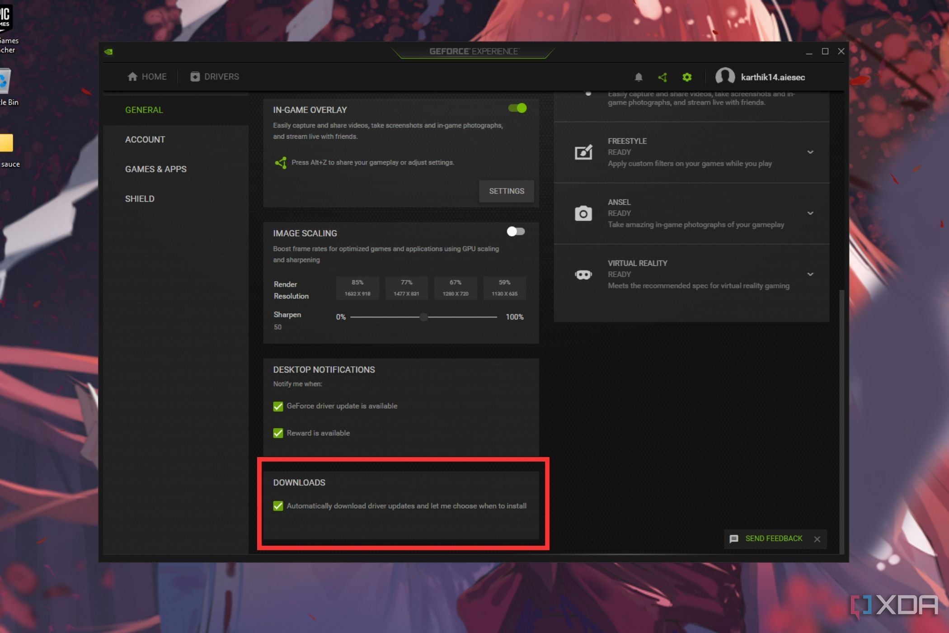
Task: Toggle the Image Scaling switch
Action: [515, 231]
